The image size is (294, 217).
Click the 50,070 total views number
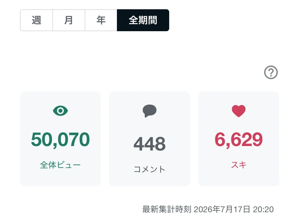click(x=61, y=140)
